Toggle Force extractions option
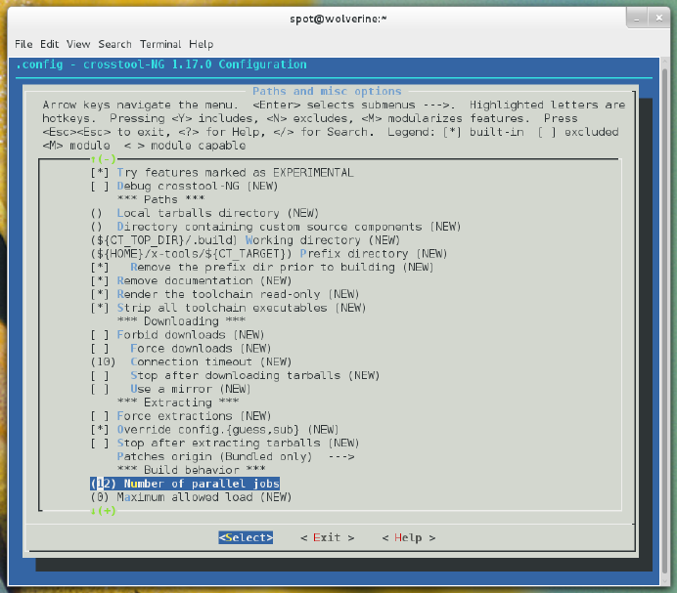 tap(181, 416)
